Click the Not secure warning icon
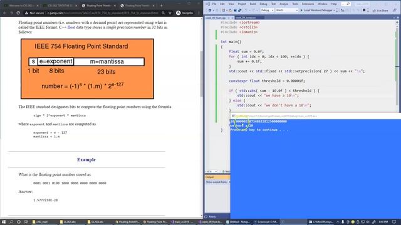This screenshot has height=225, width=401. coord(26,12)
